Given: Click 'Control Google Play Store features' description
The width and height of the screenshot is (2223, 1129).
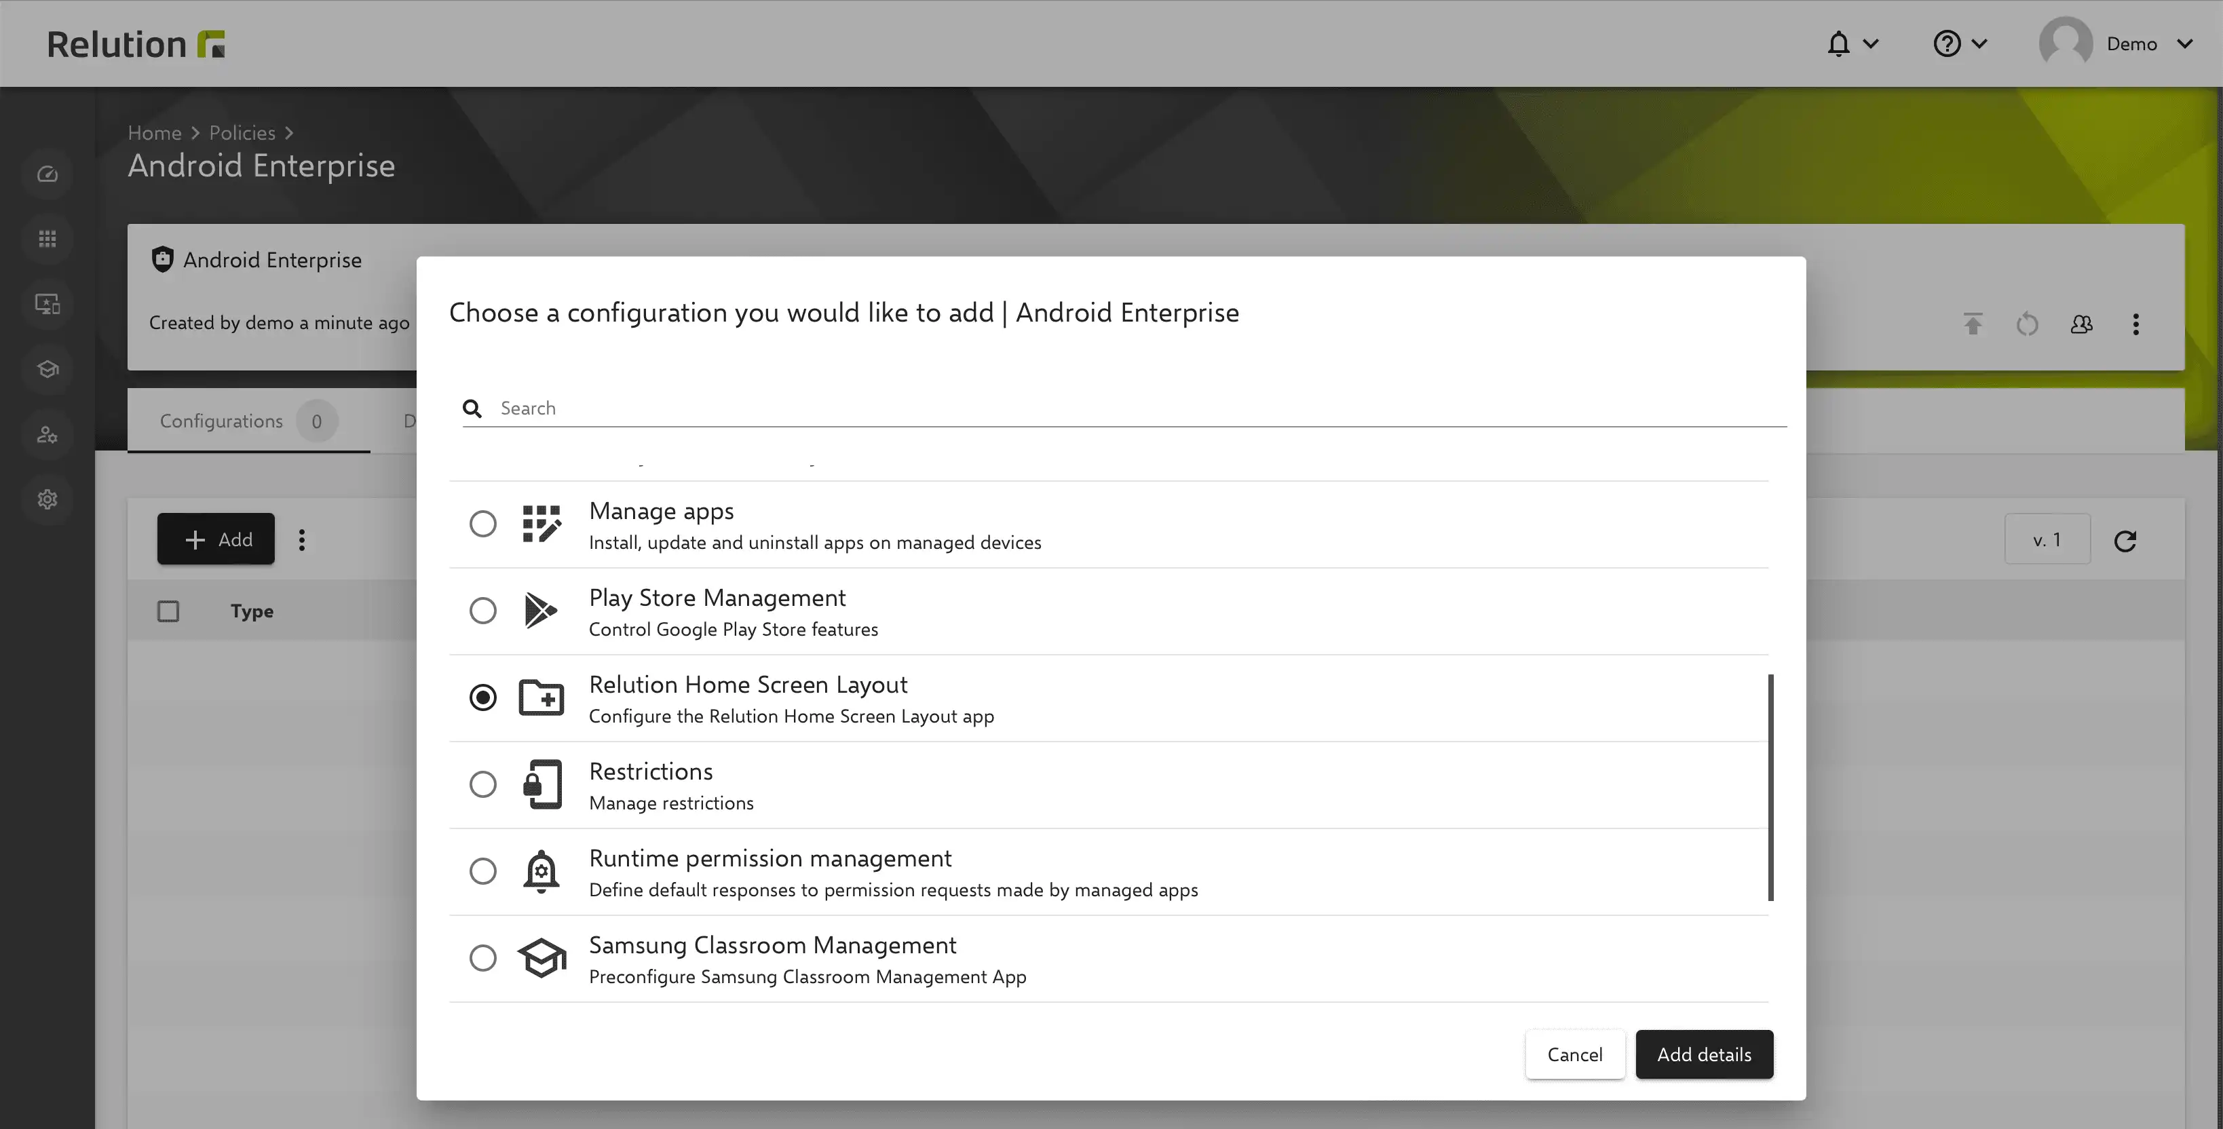Looking at the screenshot, I should coord(734,629).
